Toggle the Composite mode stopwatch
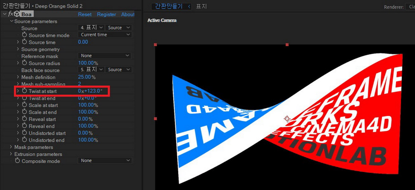 (x=17, y=161)
